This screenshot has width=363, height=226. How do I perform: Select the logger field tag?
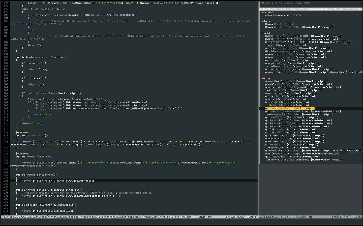pyautogui.click(x=286, y=45)
